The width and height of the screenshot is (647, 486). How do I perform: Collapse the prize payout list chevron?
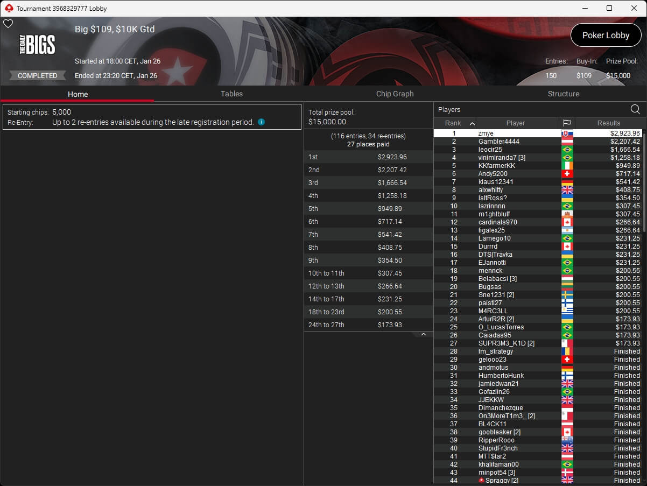(x=423, y=335)
